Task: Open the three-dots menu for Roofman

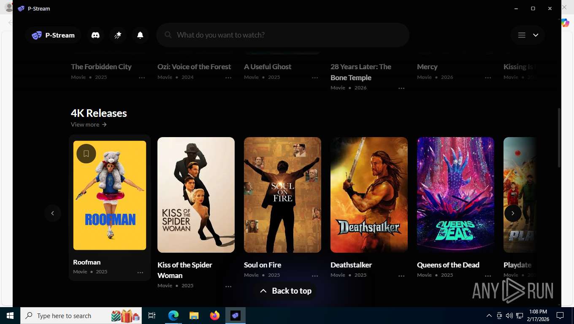Action: pyautogui.click(x=140, y=273)
